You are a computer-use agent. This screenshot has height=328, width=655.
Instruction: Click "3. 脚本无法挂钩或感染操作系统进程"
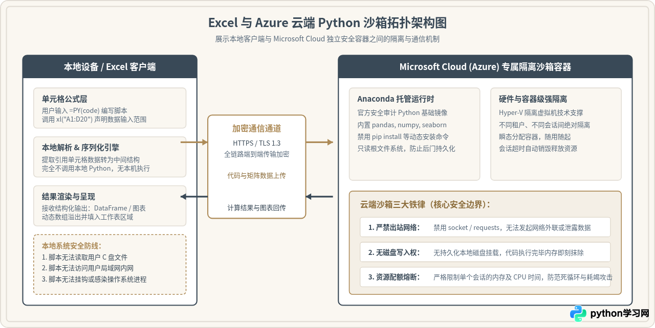click(x=94, y=279)
